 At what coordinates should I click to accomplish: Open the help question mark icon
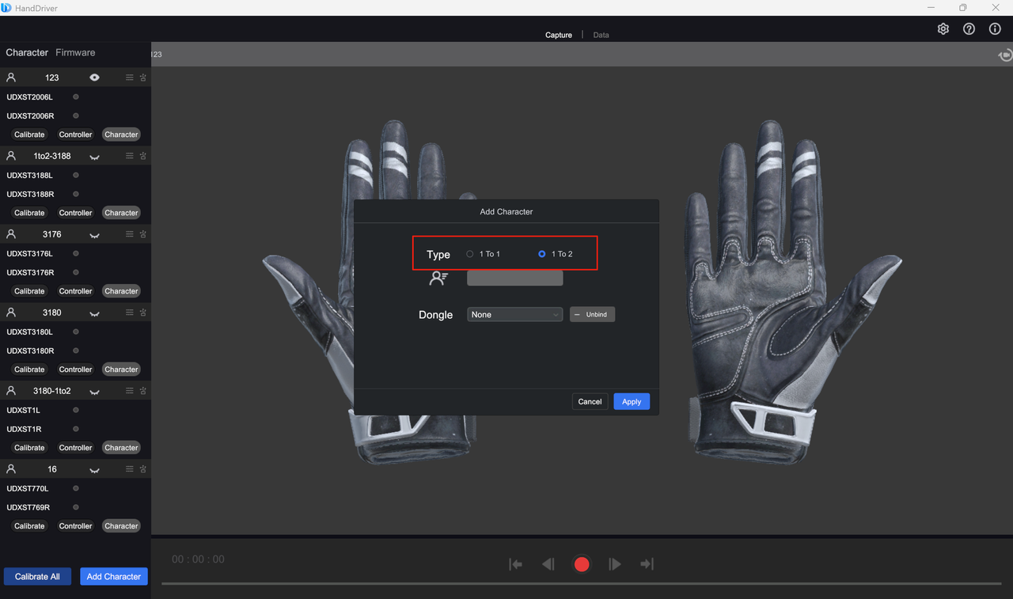[x=969, y=29]
